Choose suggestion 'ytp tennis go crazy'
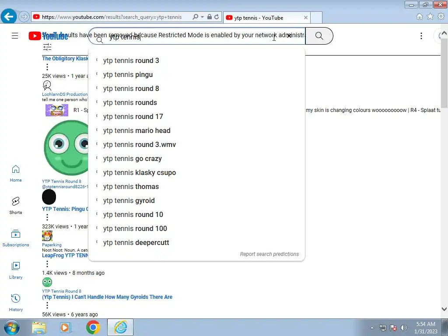 point(196,158)
